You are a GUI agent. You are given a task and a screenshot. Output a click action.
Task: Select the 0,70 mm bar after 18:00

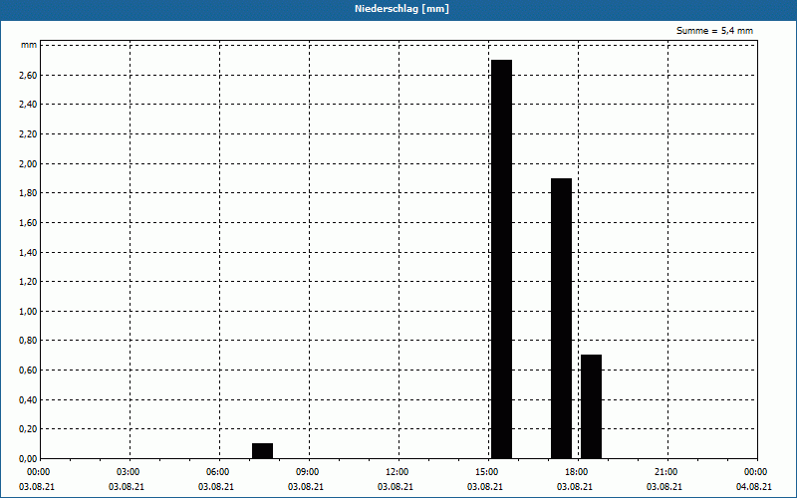[591, 406]
